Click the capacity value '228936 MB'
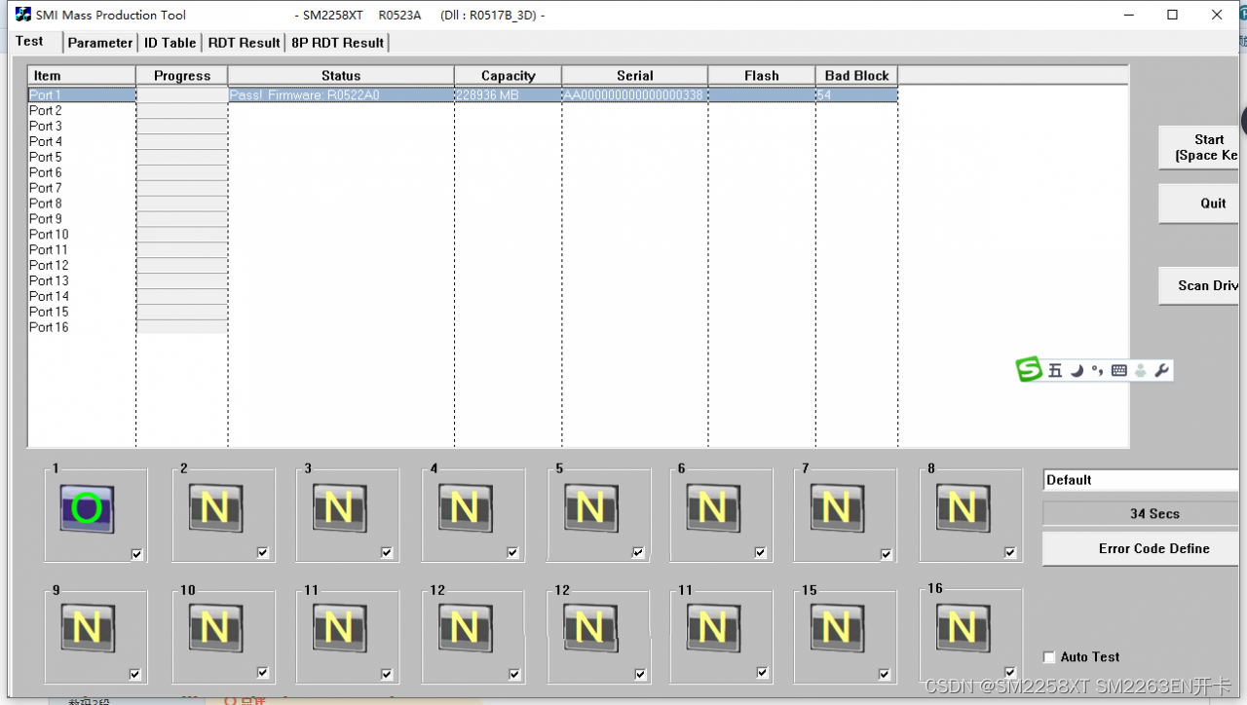Image resolution: width=1247 pixels, height=705 pixels. click(x=487, y=95)
